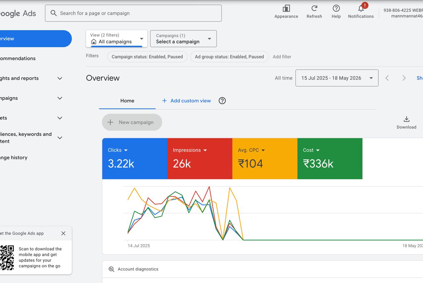The width and height of the screenshot is (423, 283).
Task: Focus the page or campaign search field
Action: click(x=133, y=13)
